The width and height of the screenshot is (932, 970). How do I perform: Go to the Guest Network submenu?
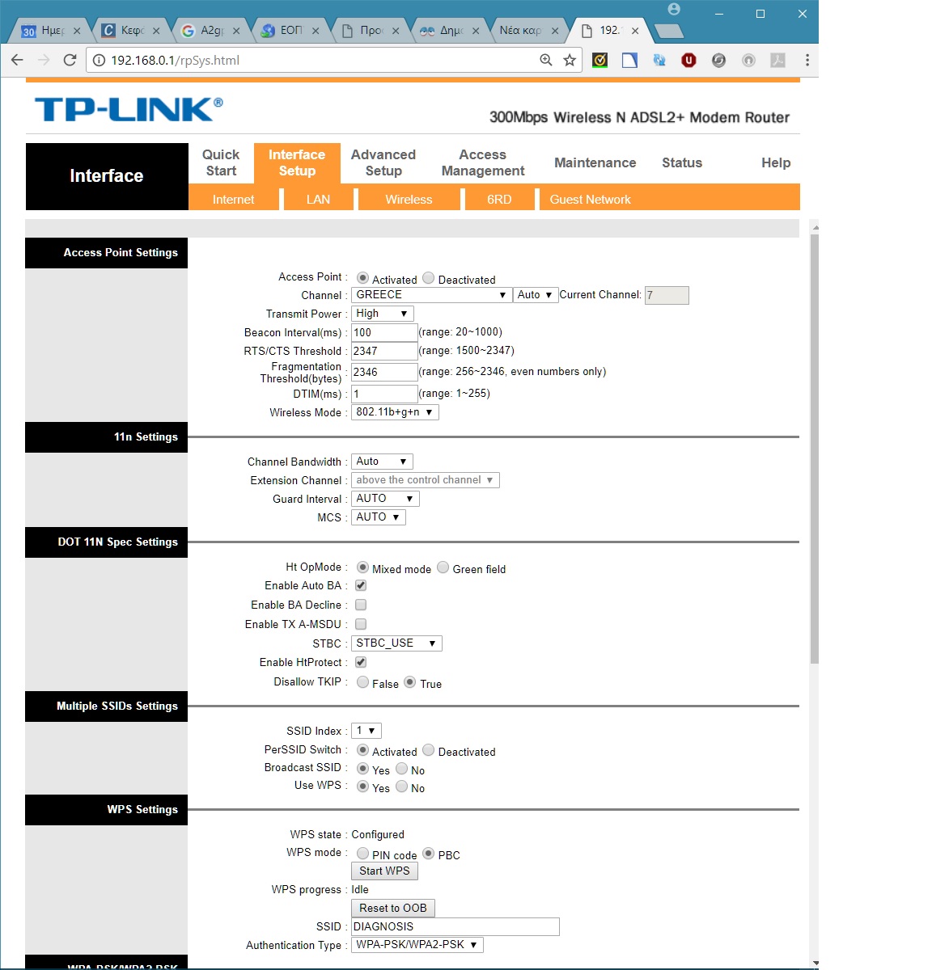point(590,199)
